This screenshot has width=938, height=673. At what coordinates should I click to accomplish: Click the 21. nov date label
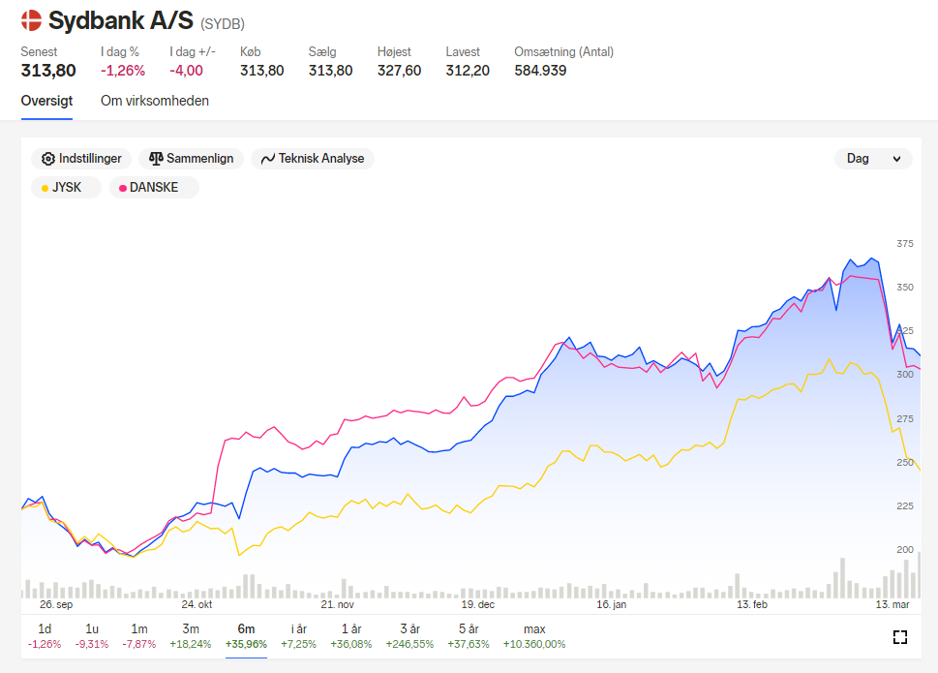[338, 604]
